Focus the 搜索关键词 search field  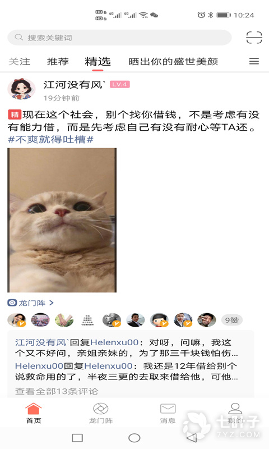pyautogui.click(x=119, y=38)
